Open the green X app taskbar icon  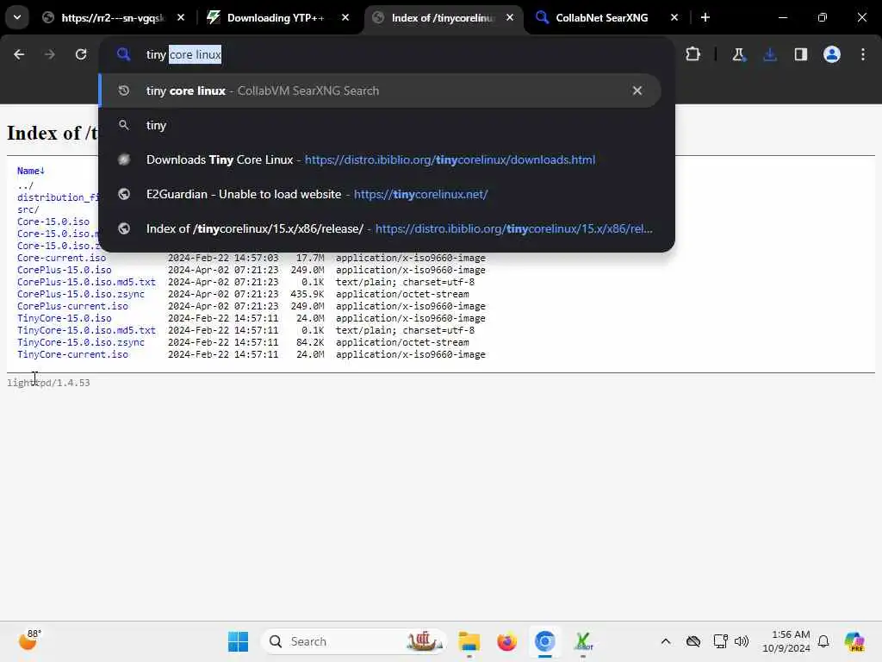[583, 641]
